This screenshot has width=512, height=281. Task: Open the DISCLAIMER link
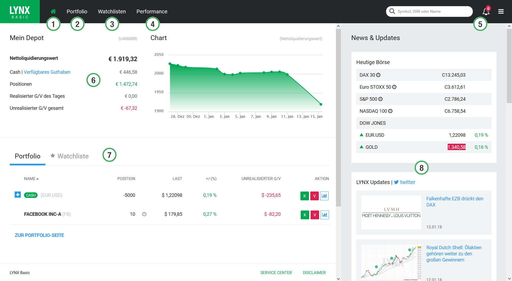point(314,273)
